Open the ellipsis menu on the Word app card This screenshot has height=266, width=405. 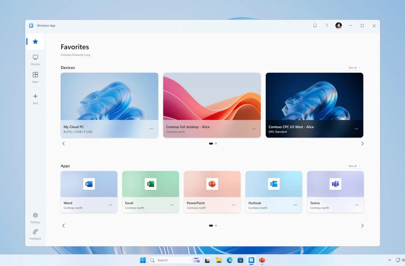(x=110, y=205)
